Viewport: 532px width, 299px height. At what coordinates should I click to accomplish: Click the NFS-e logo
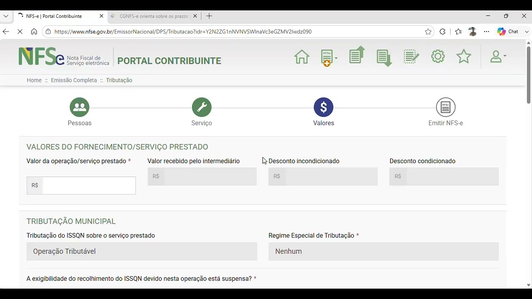click(x=64, y=57)
